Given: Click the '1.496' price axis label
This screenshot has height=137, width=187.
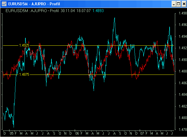Looking at the screenshot, I should coord(183,25).
